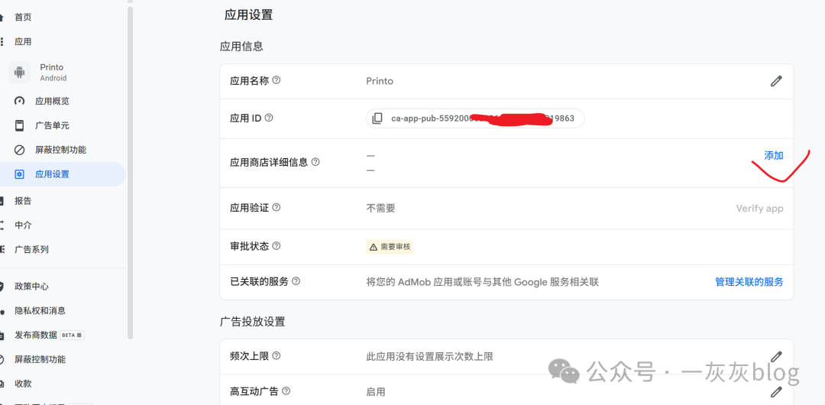Click the 应用设置 page heading
Screen dimensions: 825x405
coord(248,15)
